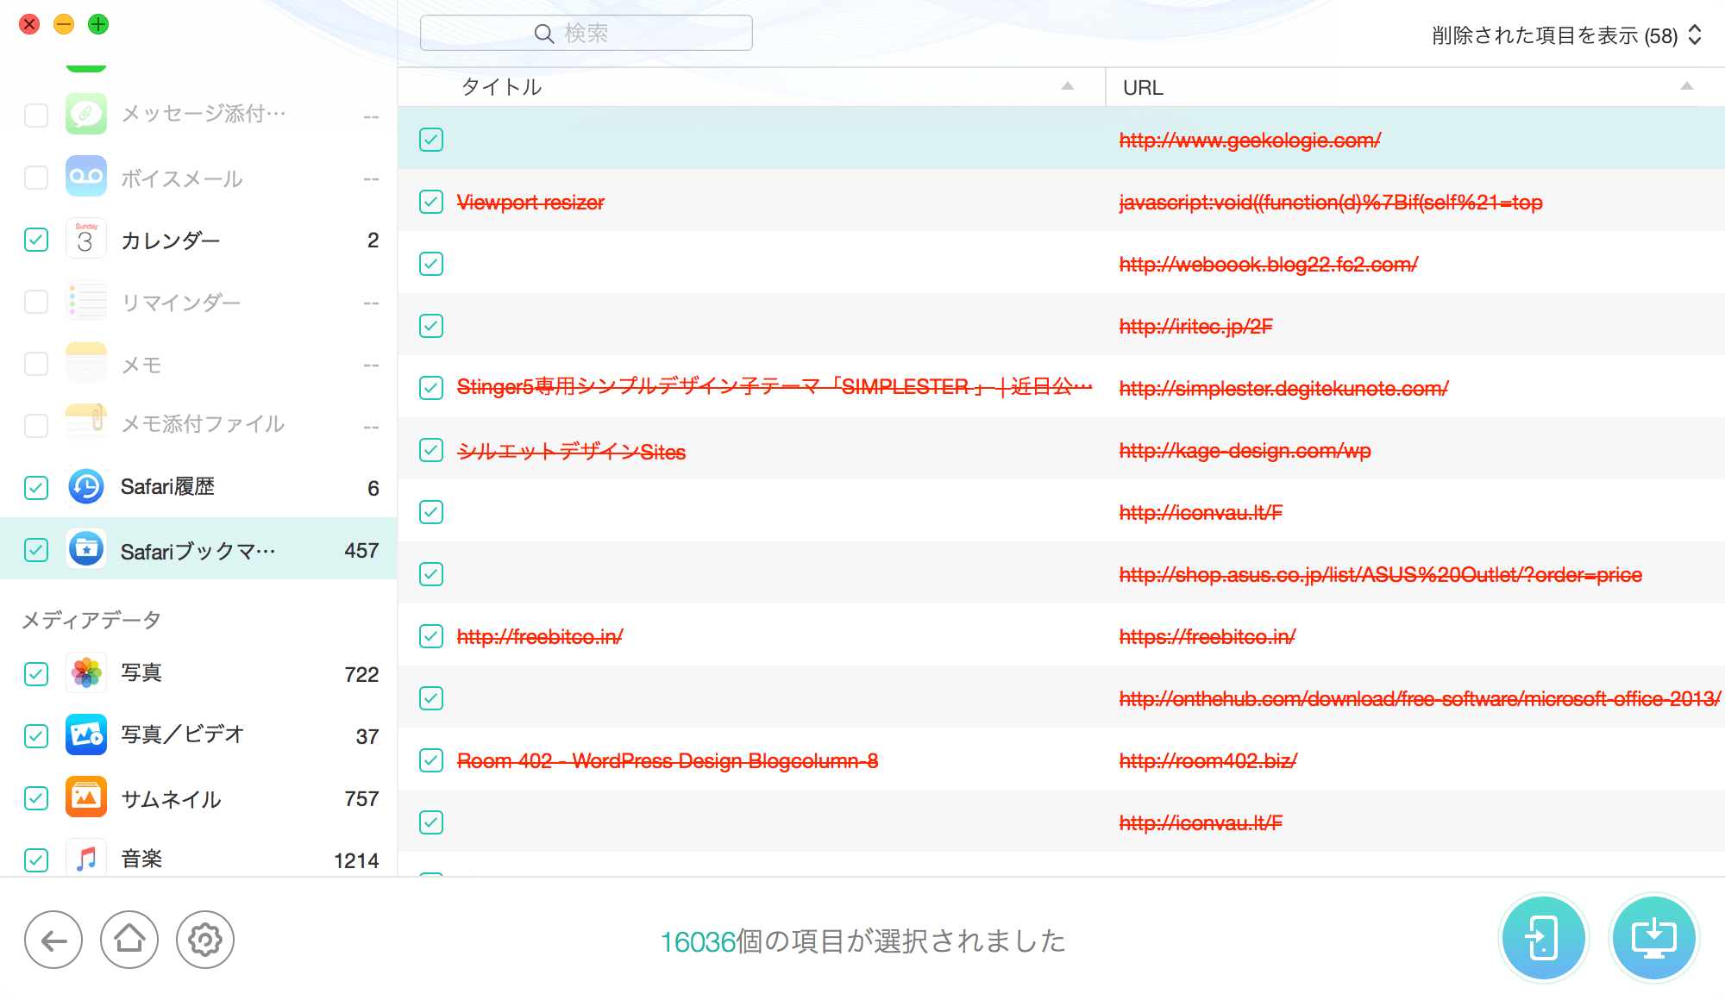The width and height of the screenshot is (1725, 1000).
Task: Click the kage-design.com/wp URL
Action: tap(1245, 451)
